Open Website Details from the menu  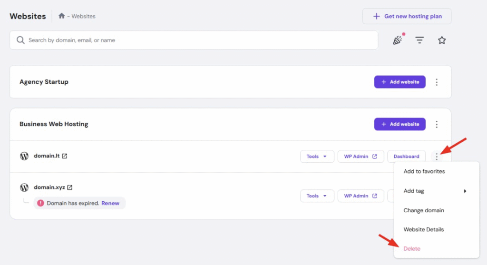(424, 229)
